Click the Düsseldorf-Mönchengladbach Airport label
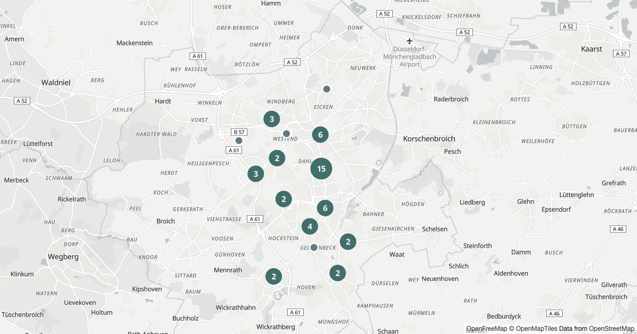 click(x=410, y=57)
